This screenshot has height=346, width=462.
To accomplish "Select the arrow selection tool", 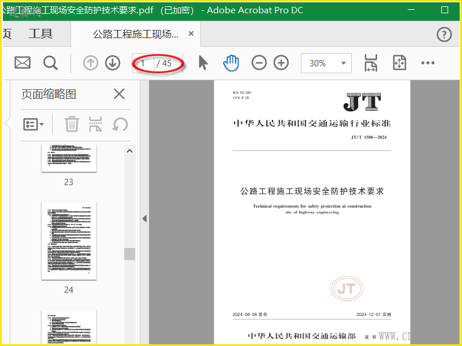I will coord(203,63).
